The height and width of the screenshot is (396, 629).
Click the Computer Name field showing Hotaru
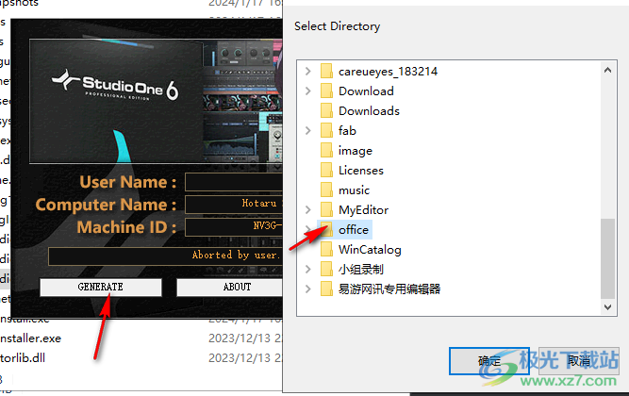tap(234, 205)
